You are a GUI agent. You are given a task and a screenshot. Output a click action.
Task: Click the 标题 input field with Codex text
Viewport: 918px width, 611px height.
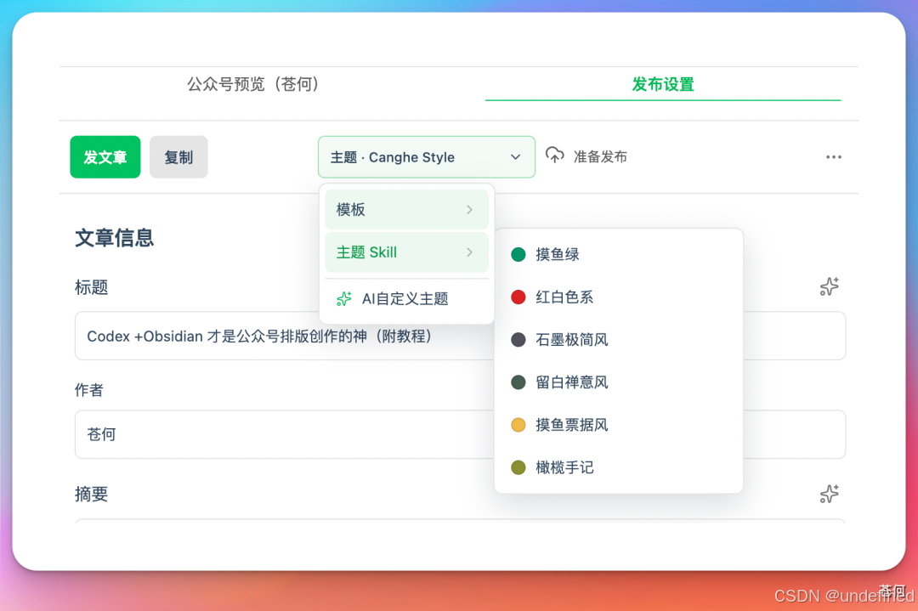pyautogui.click(x=460, y=336)
